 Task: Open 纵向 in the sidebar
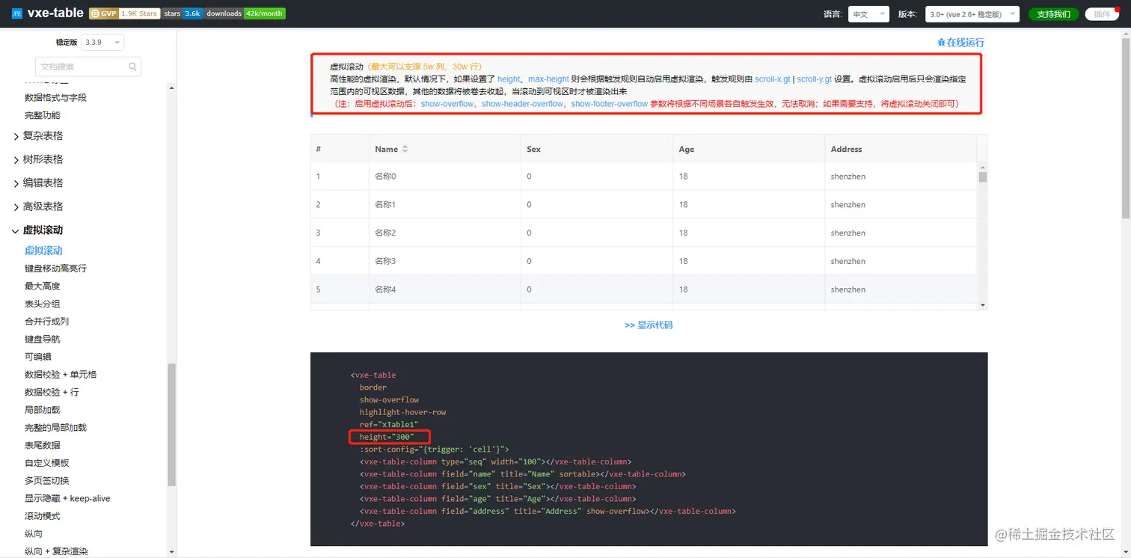[34, 534]
